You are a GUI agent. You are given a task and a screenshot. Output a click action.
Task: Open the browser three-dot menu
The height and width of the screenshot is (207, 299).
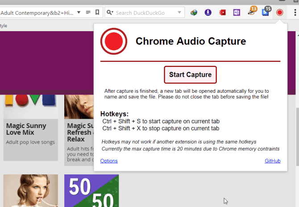tap(295, 12)
